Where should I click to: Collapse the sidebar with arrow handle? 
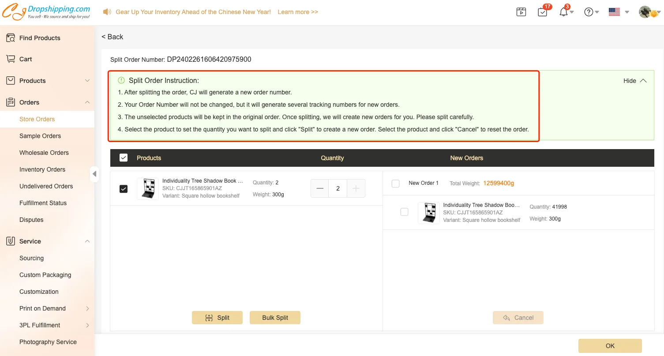click(x=94, y=174)
